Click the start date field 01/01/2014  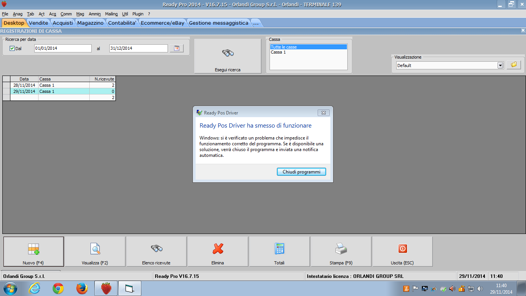point(63,48)
